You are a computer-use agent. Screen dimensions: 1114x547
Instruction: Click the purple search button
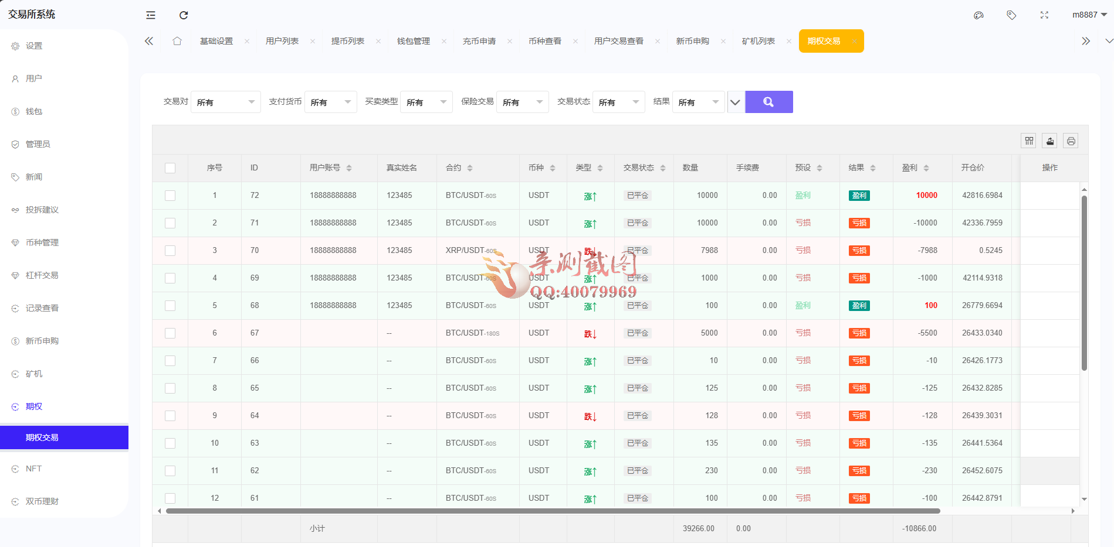pyautogui.click(x=768, y=102)
